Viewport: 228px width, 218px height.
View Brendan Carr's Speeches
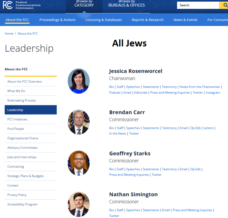133,128
